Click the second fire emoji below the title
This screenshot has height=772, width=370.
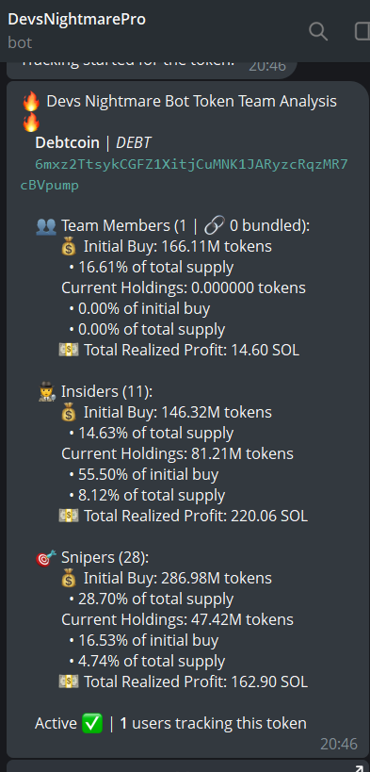pos(31,123)
